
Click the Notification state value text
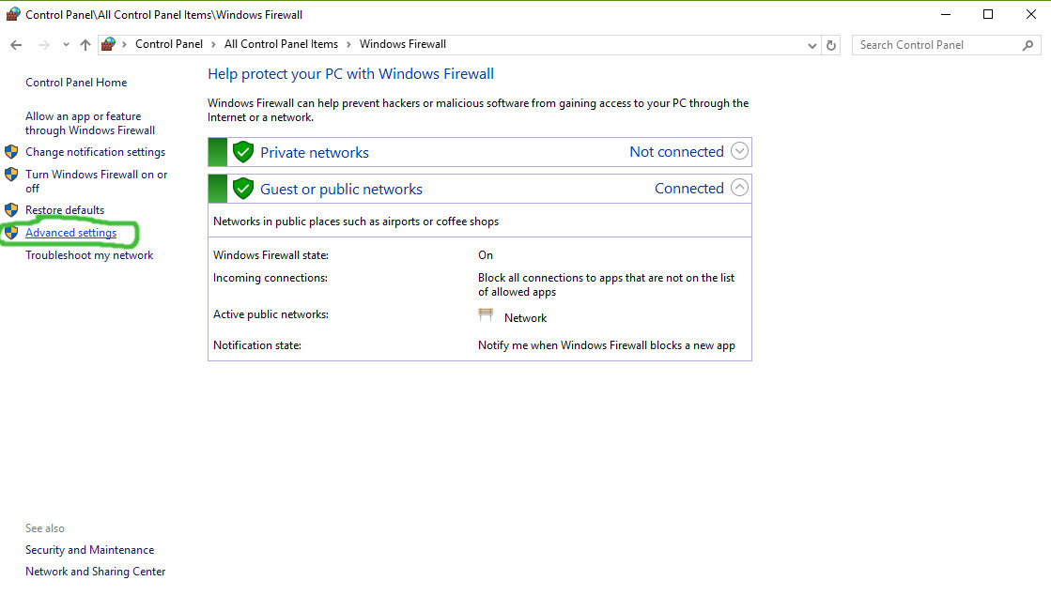[607, 345]
